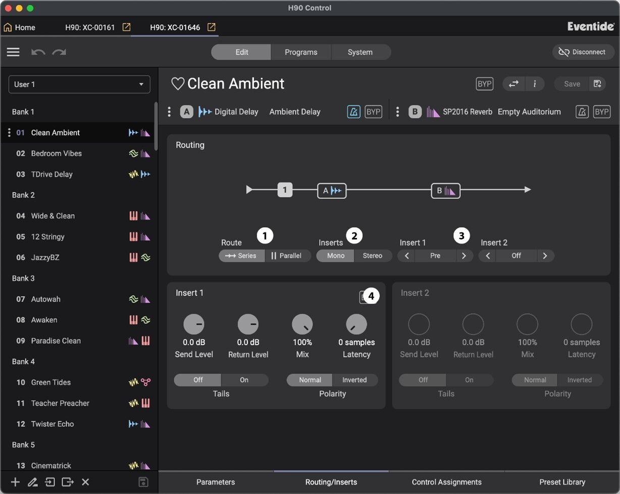Click the B reverb block in routing diagram
The width and height of the screenshot is (620, 494).
point(445,190)
